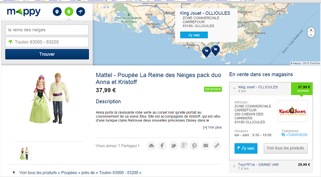Collapse King Jouet - OLLIOULES store details
Screen dimensions: 321x177
pyautogui.click(x=234, y=88)
